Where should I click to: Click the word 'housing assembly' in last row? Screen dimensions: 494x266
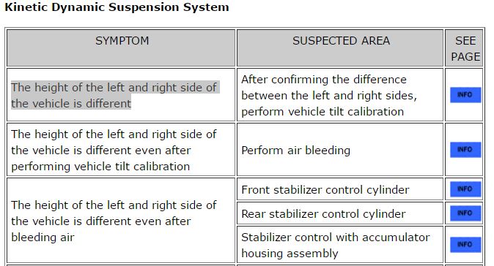(x=290, y=253)
